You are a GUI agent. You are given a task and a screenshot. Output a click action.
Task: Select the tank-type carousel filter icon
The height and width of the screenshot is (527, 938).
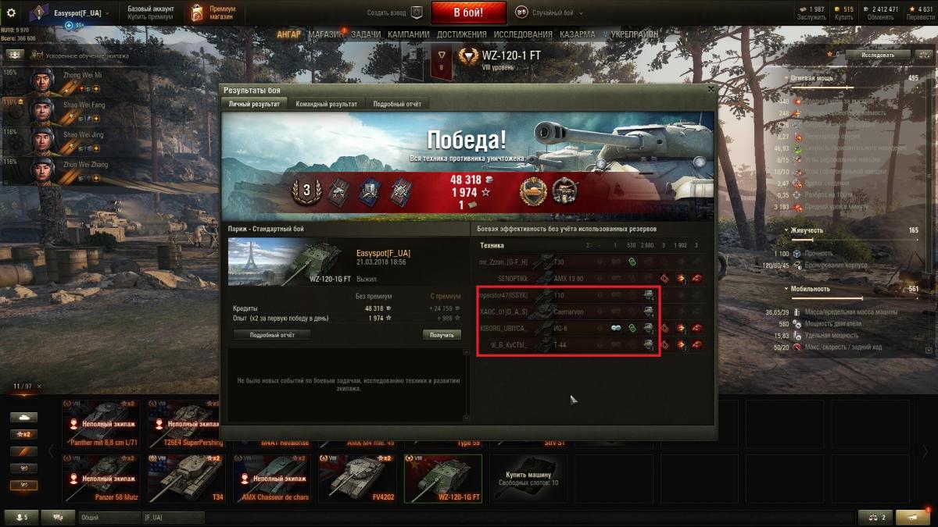click(24, 417)
